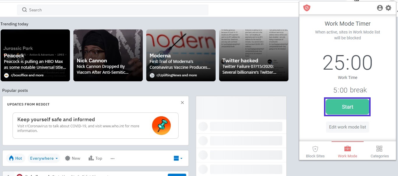Open the Moderna trending card

coord(181,55)
